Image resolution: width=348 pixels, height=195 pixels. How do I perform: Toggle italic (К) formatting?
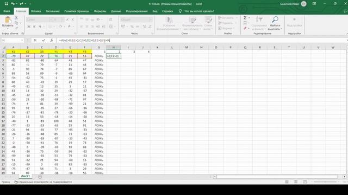(34, 27)
